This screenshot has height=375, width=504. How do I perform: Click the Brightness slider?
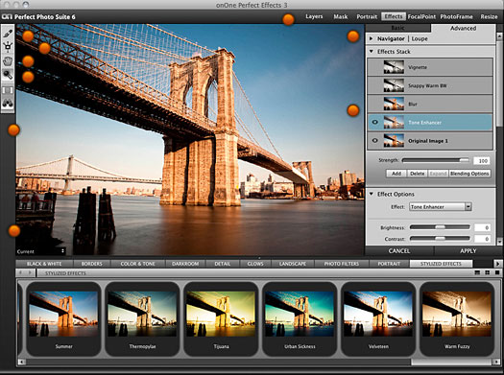tap(440, 227)
